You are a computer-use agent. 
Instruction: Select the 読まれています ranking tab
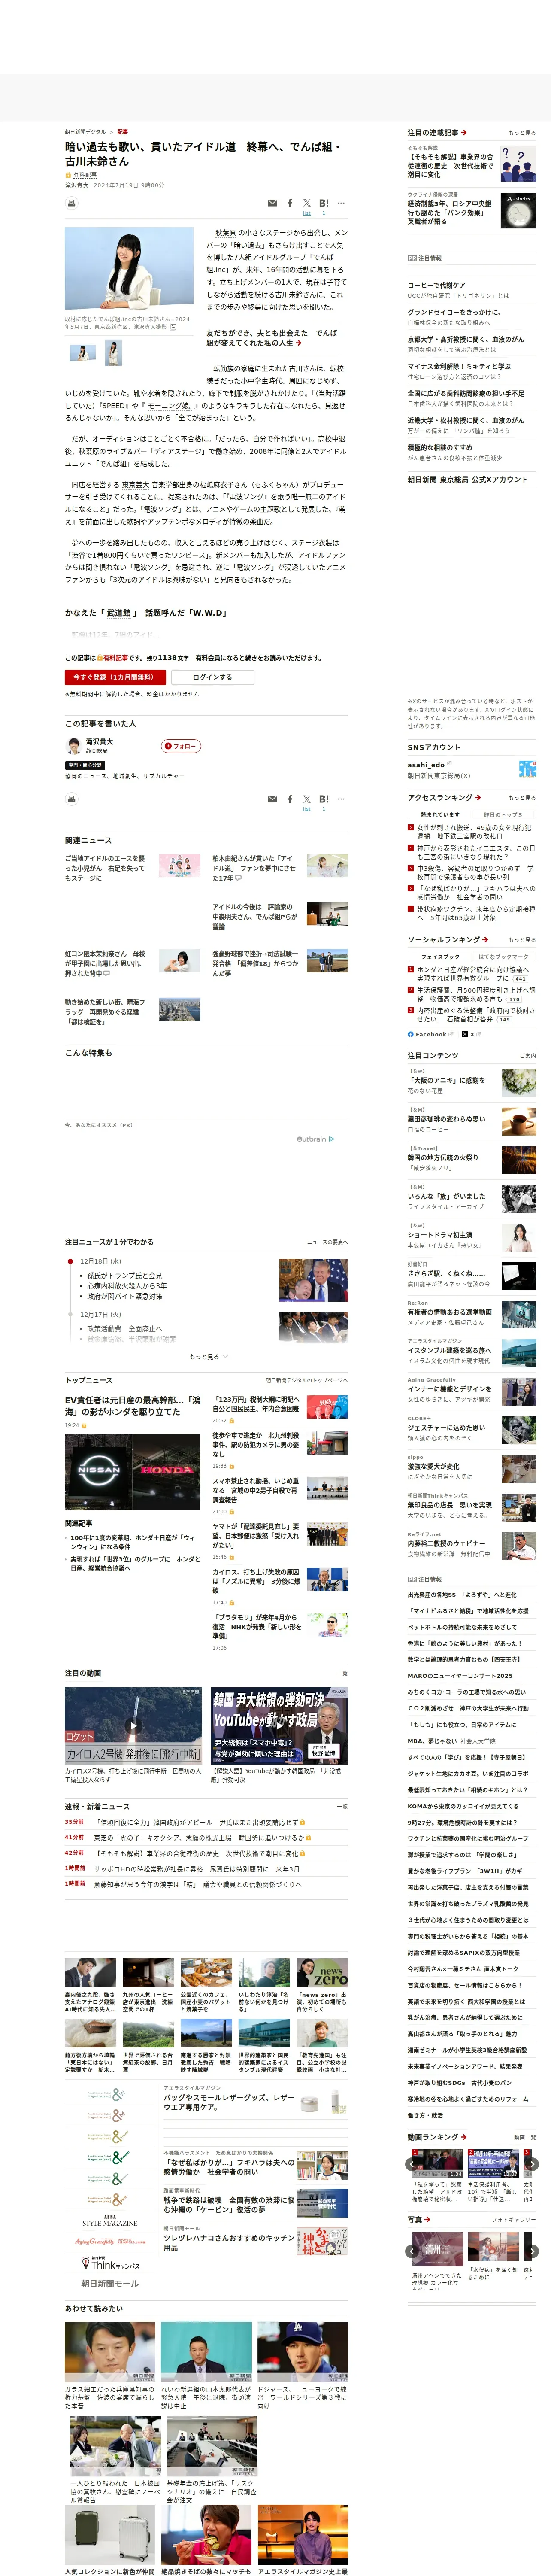(x=440, y=815)
